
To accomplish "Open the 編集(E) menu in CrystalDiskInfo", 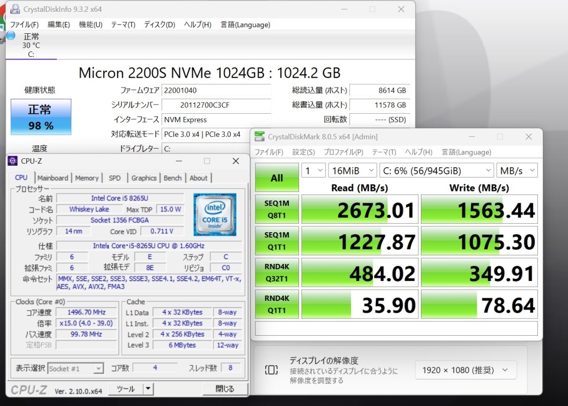I will (x=59, y=25).
